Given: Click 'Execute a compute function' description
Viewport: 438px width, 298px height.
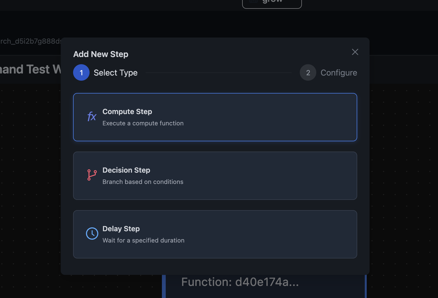Looking at the screenshot, I should (x=143, y=123).
